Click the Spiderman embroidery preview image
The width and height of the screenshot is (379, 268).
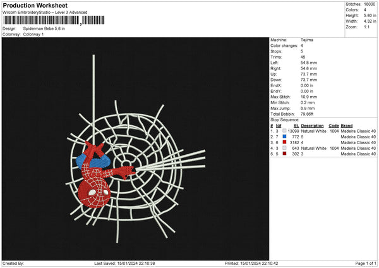pyautogui.click(x=135, y=149)
